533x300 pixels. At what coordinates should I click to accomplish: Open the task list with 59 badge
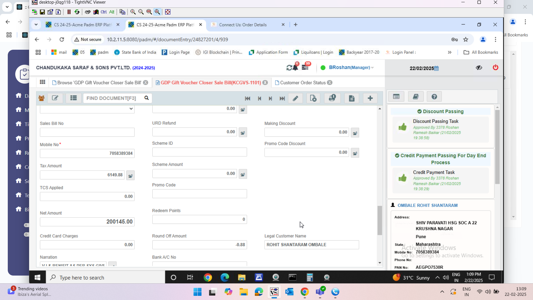coord(305,67)
